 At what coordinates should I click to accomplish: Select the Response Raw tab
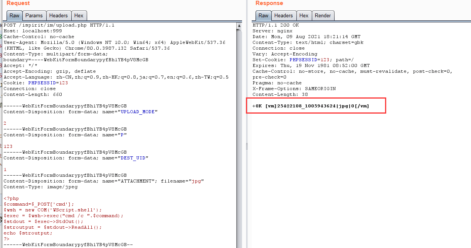(264, 16)
